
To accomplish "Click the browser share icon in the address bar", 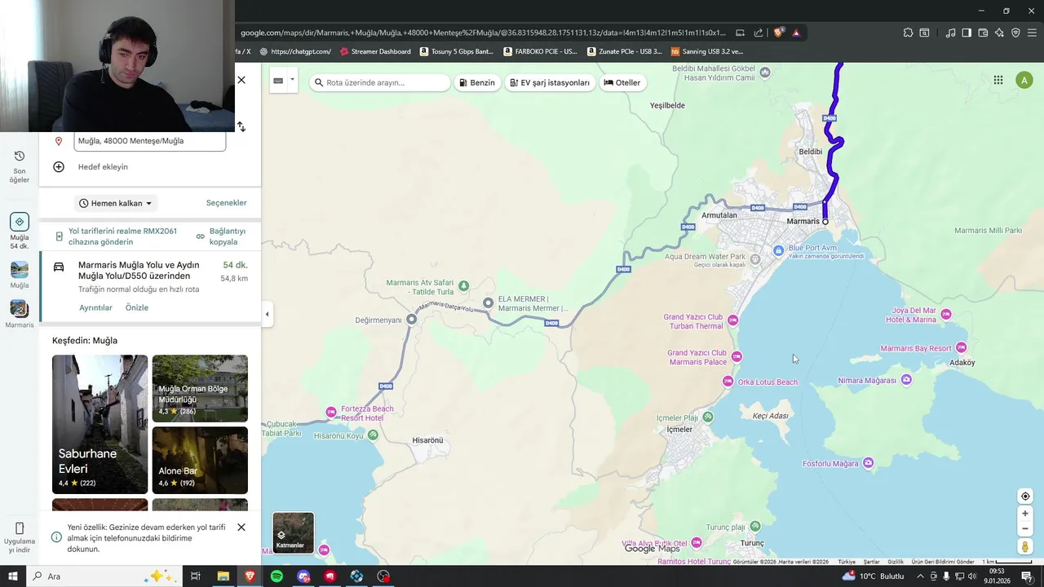I will click(x=759, y=33).
